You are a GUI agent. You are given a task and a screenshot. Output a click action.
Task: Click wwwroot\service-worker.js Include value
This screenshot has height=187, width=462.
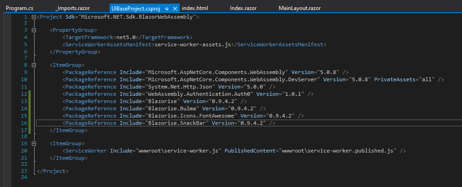(178, 151)
